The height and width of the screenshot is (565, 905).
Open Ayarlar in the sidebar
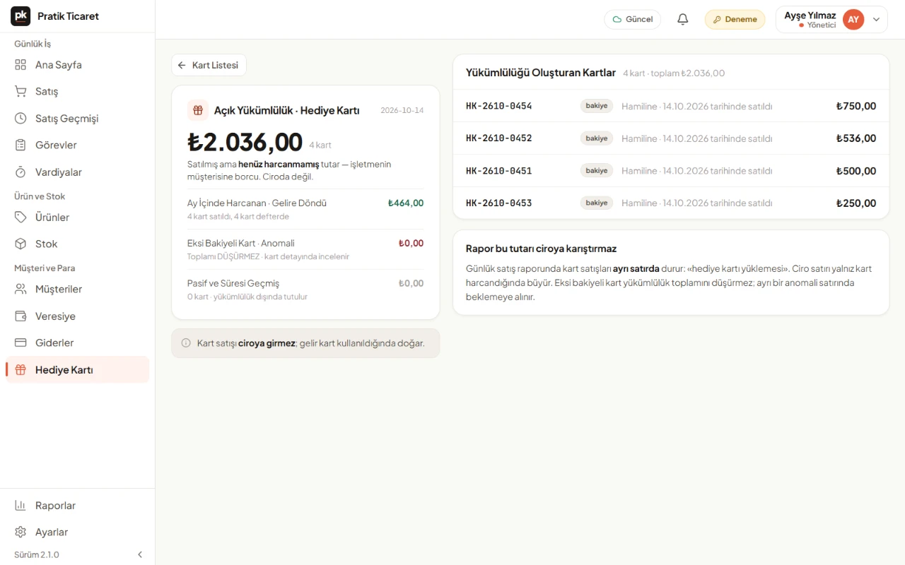78,533
